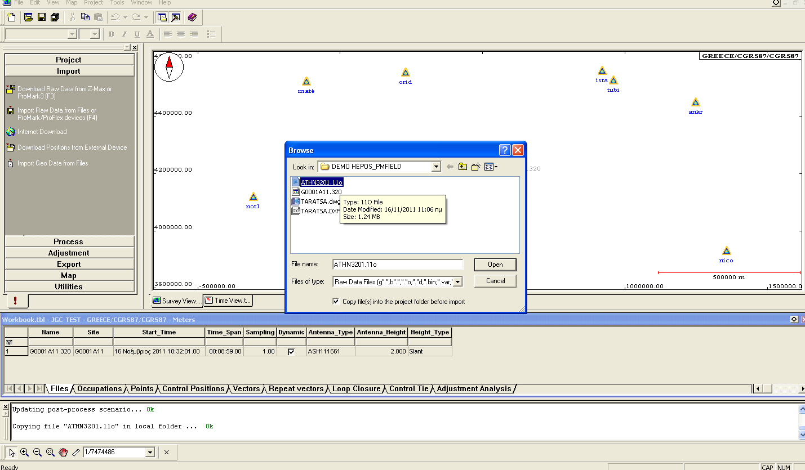This screenshot has height=470, width=805.
Task: Go up one folder level in Browse
Action: (462, 167)
